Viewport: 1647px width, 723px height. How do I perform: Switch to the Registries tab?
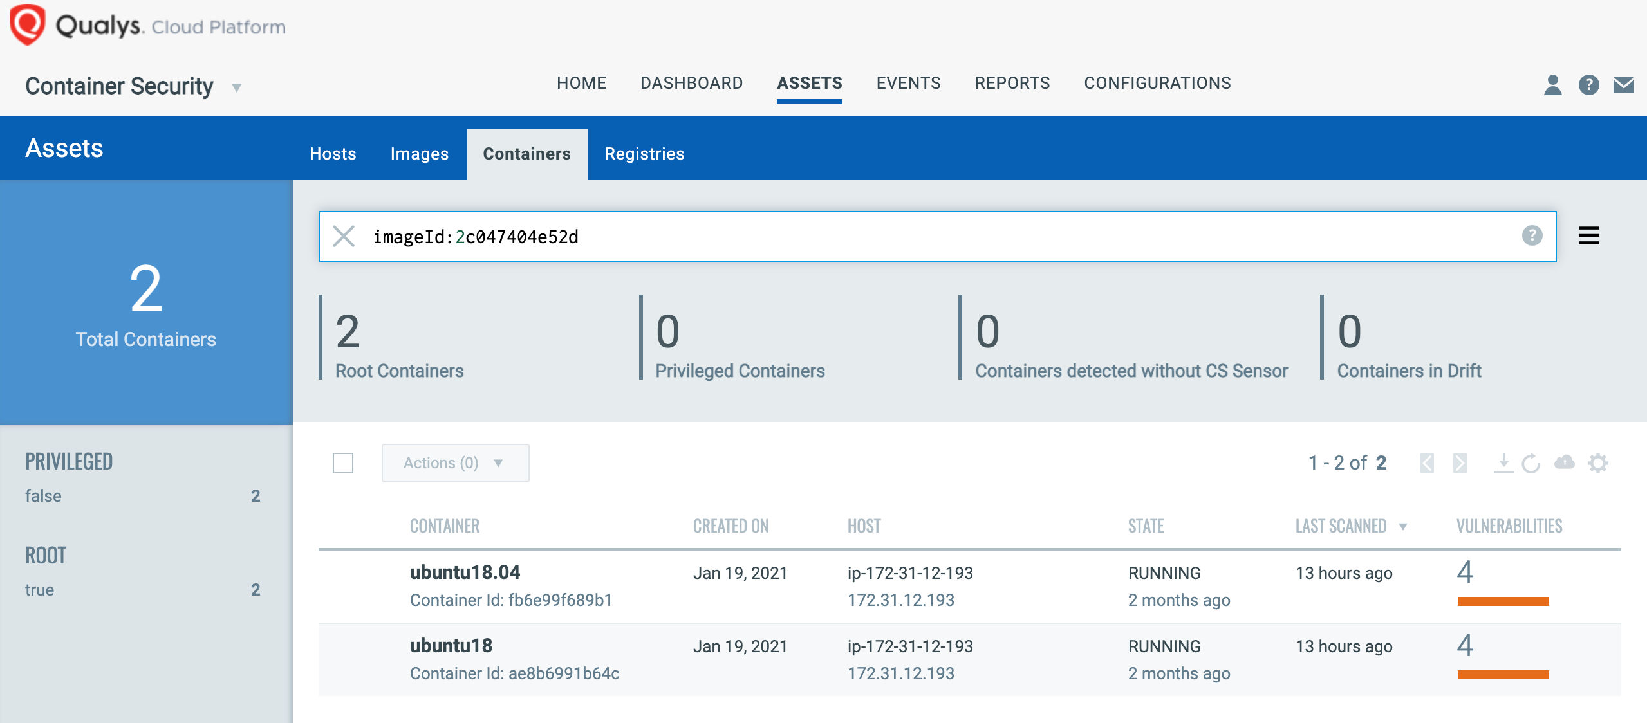(644, 154)
